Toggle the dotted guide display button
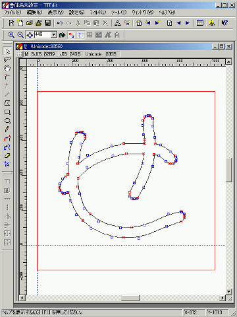Viewport: 237px width, 317px height. click(x=80, y=35)
